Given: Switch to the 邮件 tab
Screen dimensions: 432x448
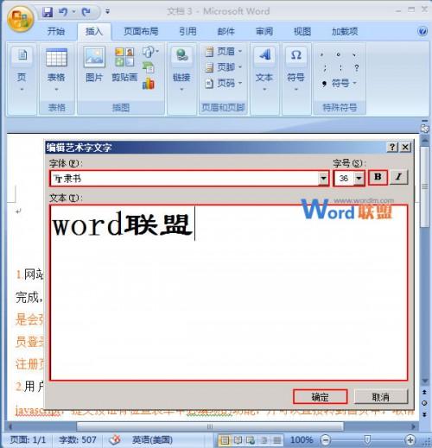Looking at the screenshot, I should click(226, 31).
